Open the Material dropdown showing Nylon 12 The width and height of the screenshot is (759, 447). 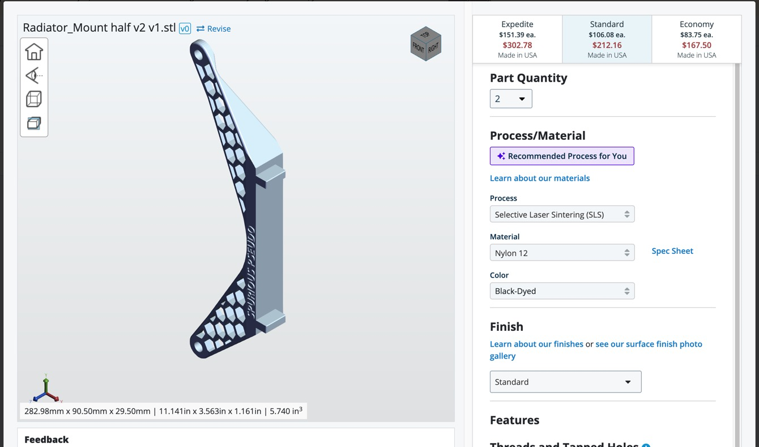pyautogui.click(x=562, y=253)
